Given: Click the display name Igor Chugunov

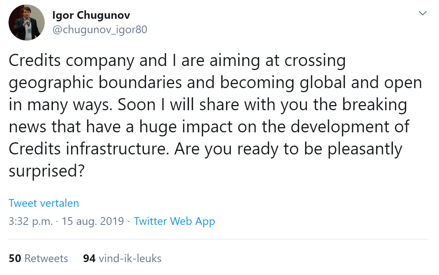Looking at the screenshot, I should pyautogui.click(x=91, y=15).
